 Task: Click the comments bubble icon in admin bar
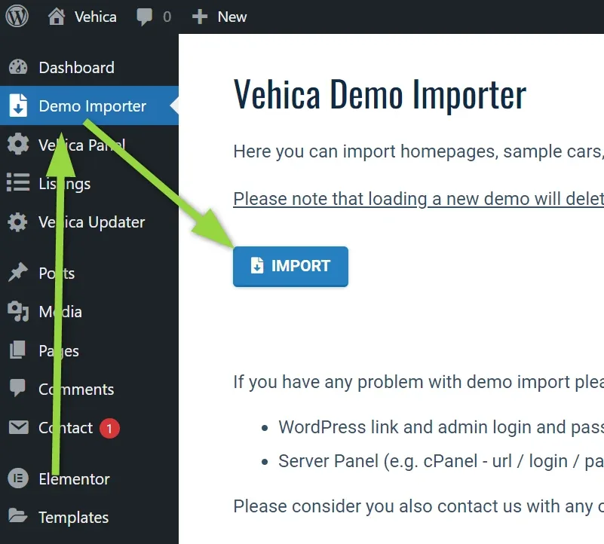click(145, 17)
